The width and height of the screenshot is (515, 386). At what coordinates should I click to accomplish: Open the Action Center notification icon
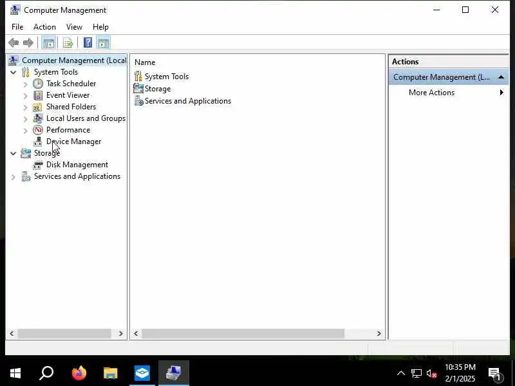click(x=494, y=374)
